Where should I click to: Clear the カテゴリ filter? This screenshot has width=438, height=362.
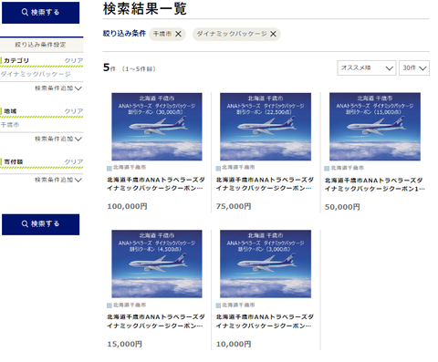[74, 60]
